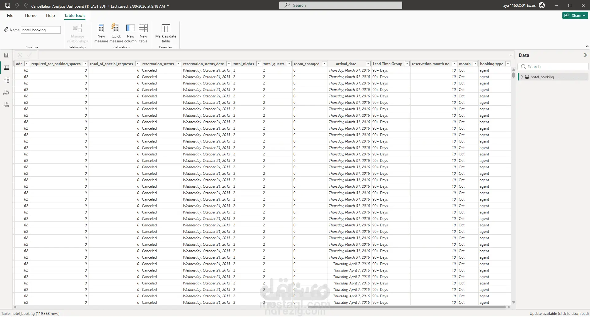Open filter dropdown for month column
This screenshot has height=317, width=590.
(475, 64)
